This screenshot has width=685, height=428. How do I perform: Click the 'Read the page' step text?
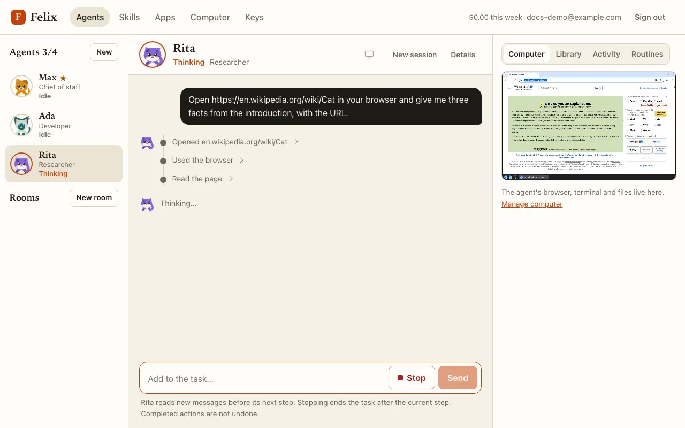[197, 179]
